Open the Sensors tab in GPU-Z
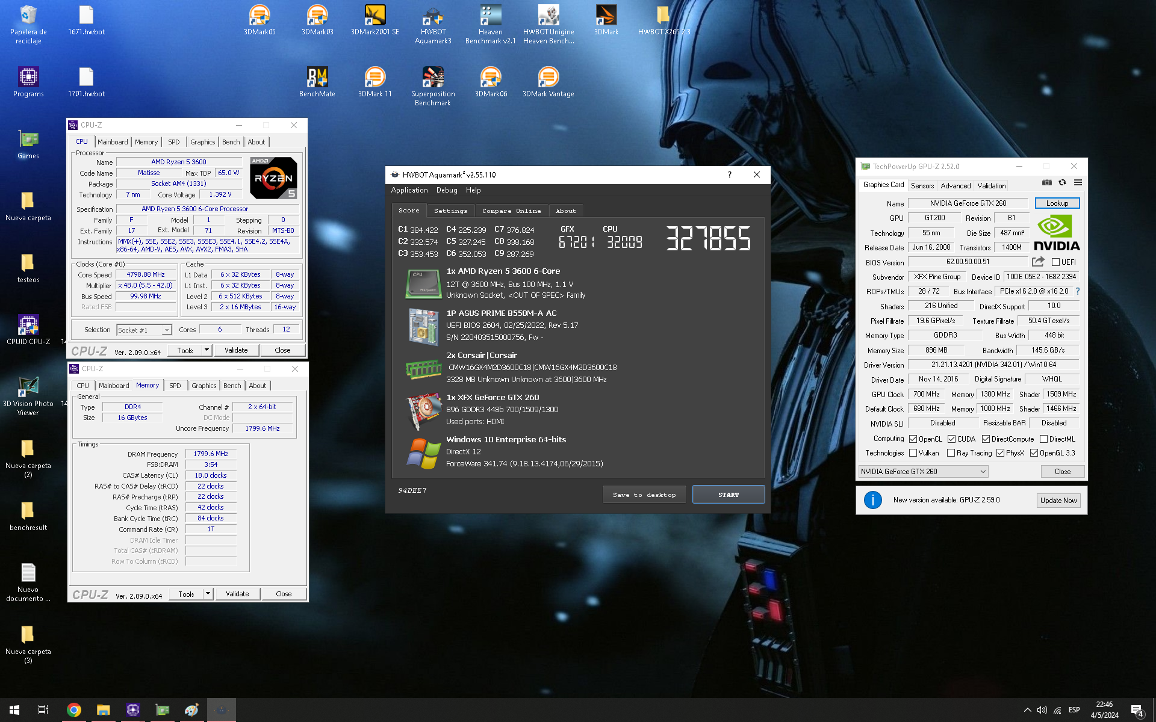The image size is (1156, 722). pos(922,185)
